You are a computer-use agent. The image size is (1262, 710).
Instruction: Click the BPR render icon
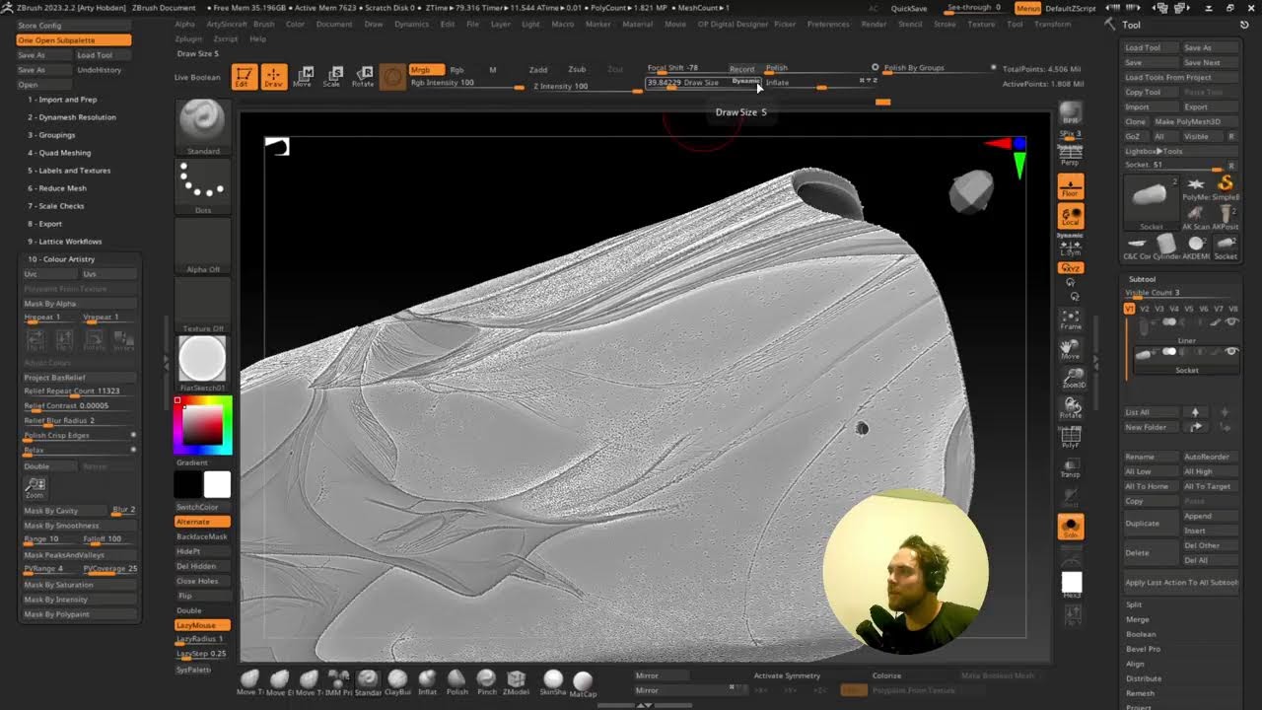[1071, 112]
